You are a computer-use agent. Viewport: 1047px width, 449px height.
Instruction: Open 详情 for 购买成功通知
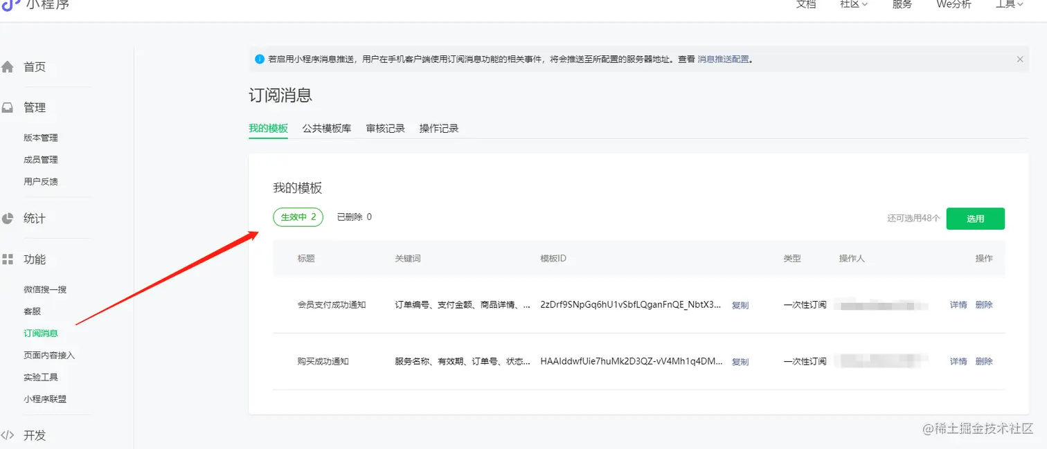[x=958, y=362]
